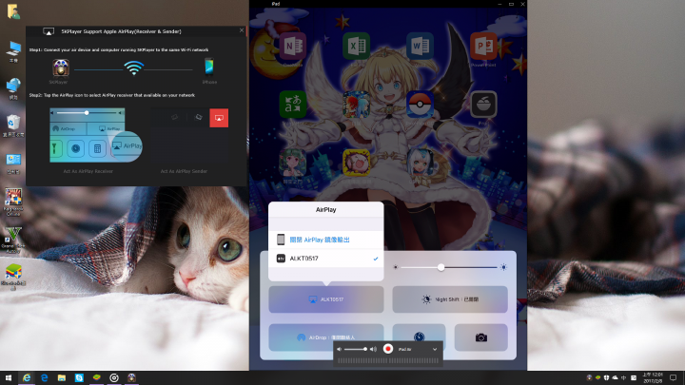
Task: Click the Wi-Fi symbol in the 5KPlayer guide
Action: coord(134,67)
